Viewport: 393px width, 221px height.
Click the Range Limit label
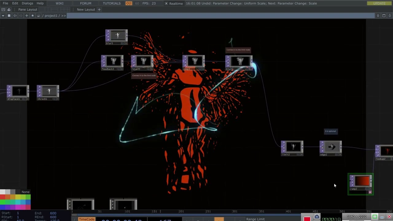click(x=255, y=219)
